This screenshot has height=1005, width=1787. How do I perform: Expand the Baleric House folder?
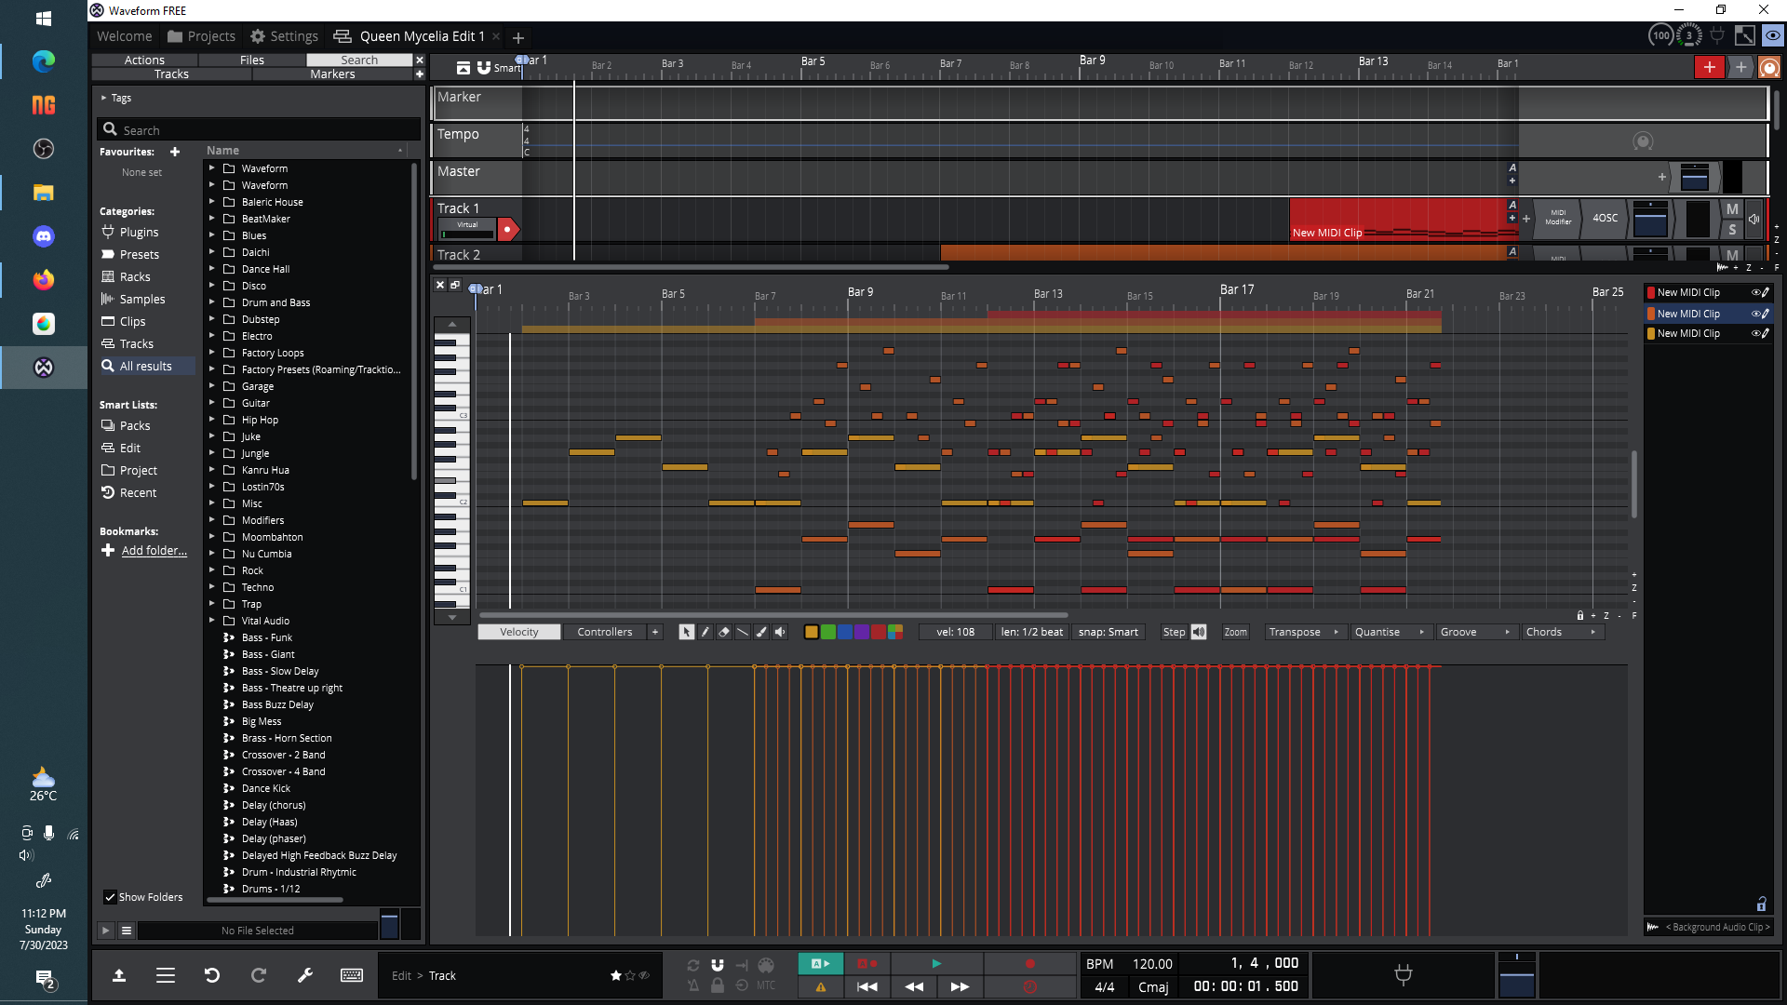(x=212, y=202)
